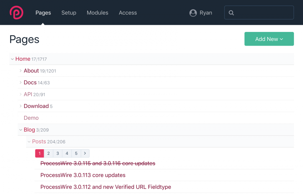The width and height of the screenshot is (303, 194).
Task: Open ProcessWire 3.0.113 core updates post
Action: point(83,175)
